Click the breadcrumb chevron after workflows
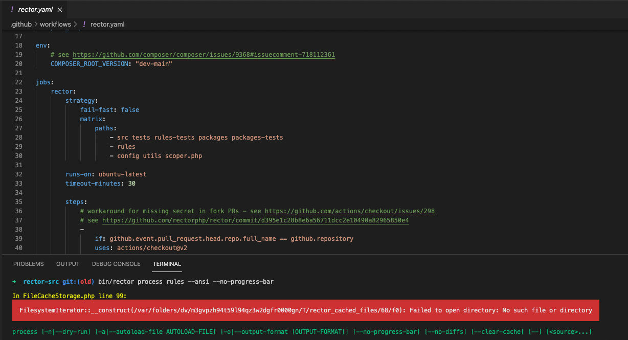 [75, 24]
